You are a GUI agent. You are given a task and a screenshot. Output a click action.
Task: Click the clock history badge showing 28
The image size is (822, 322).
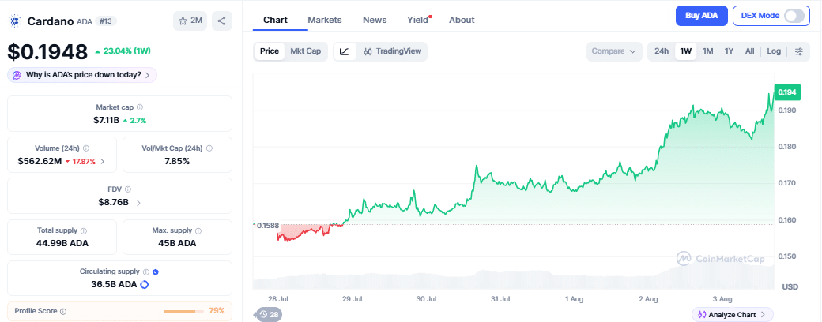point(269,315)
